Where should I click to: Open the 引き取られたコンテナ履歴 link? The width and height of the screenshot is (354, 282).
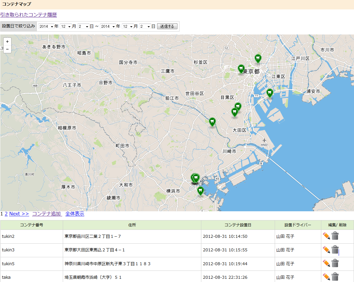pyautogui.click(x=29, y=15)
